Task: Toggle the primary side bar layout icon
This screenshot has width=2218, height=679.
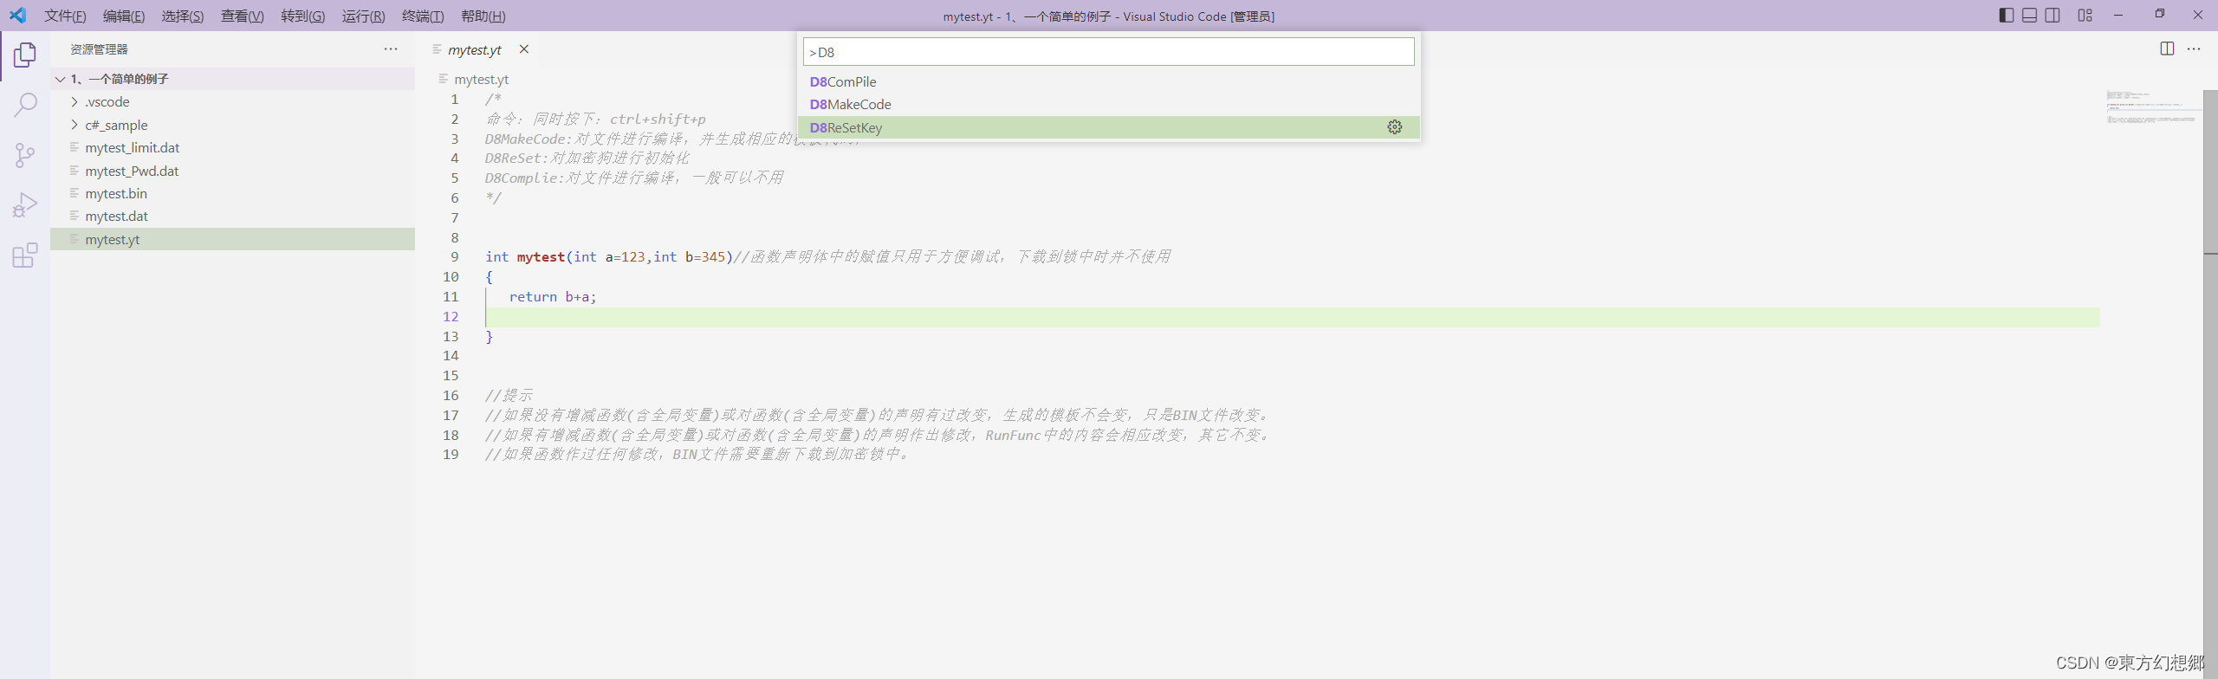Action: click(2006, 16)
